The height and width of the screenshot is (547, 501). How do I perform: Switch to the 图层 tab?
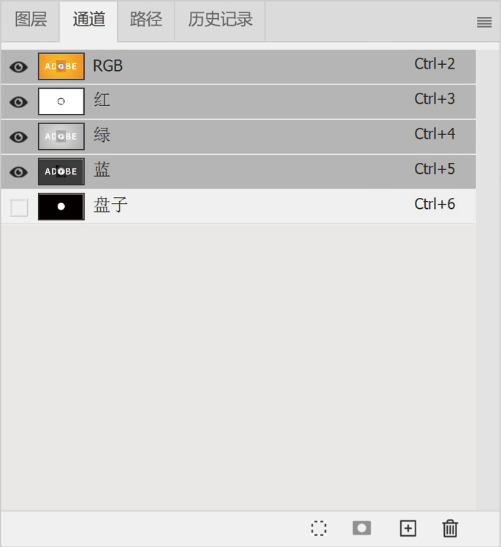tap(31, 20)
